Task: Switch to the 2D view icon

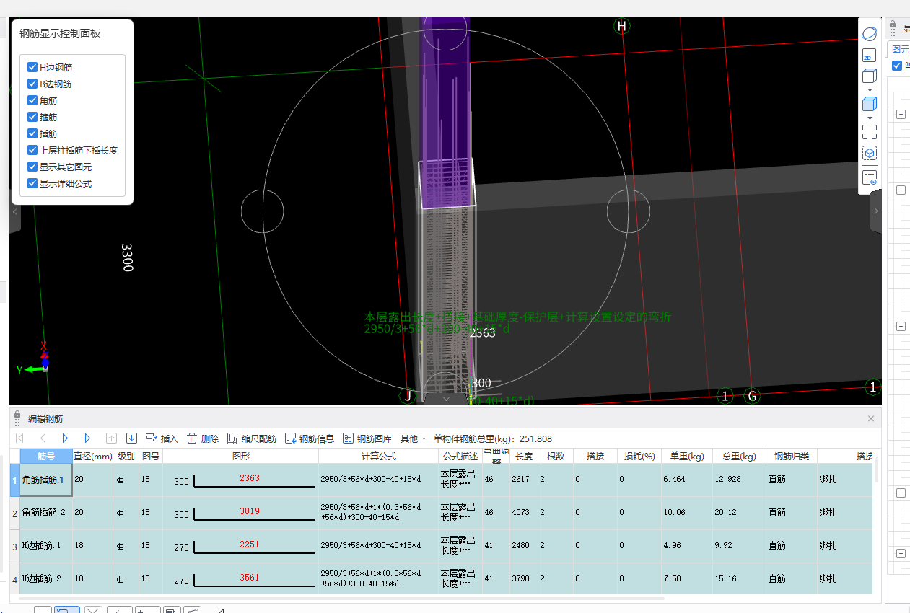Action: [870, 56]
